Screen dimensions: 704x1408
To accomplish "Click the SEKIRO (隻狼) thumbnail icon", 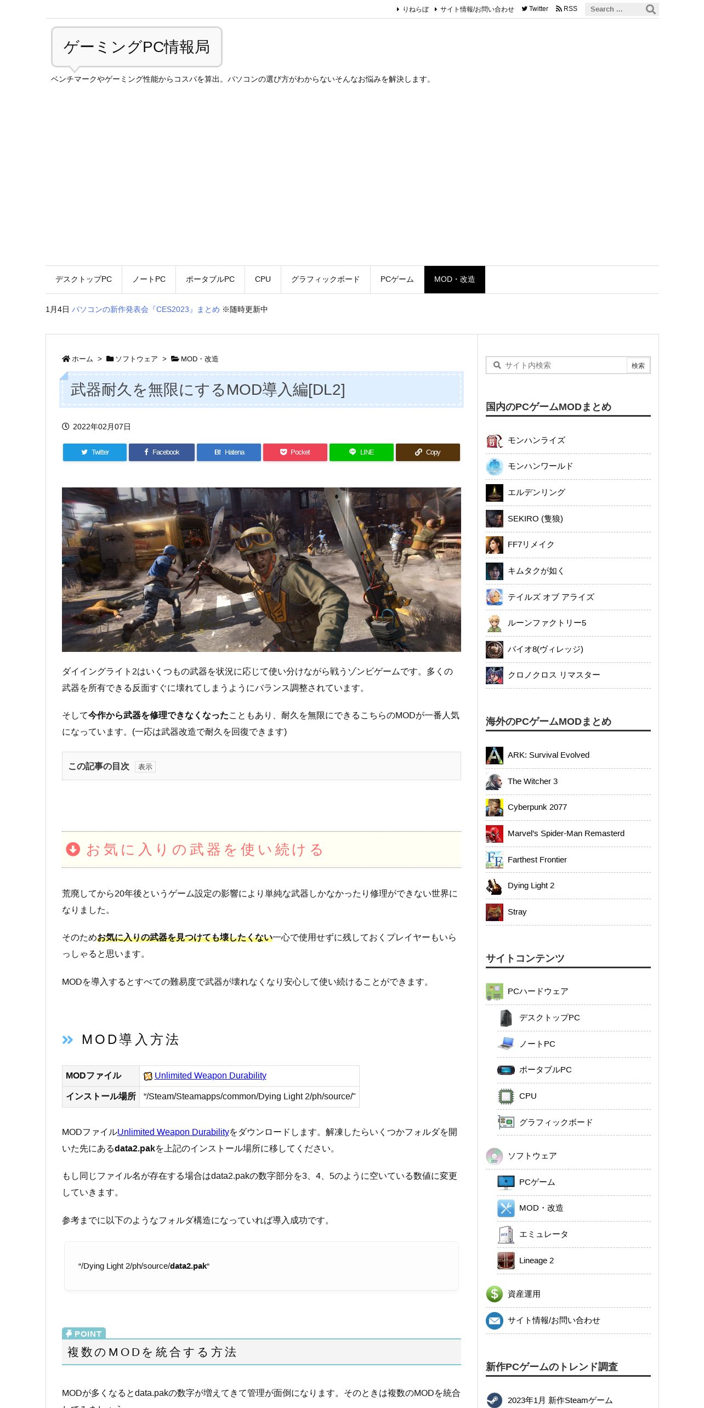I will (x=494, y=519).
